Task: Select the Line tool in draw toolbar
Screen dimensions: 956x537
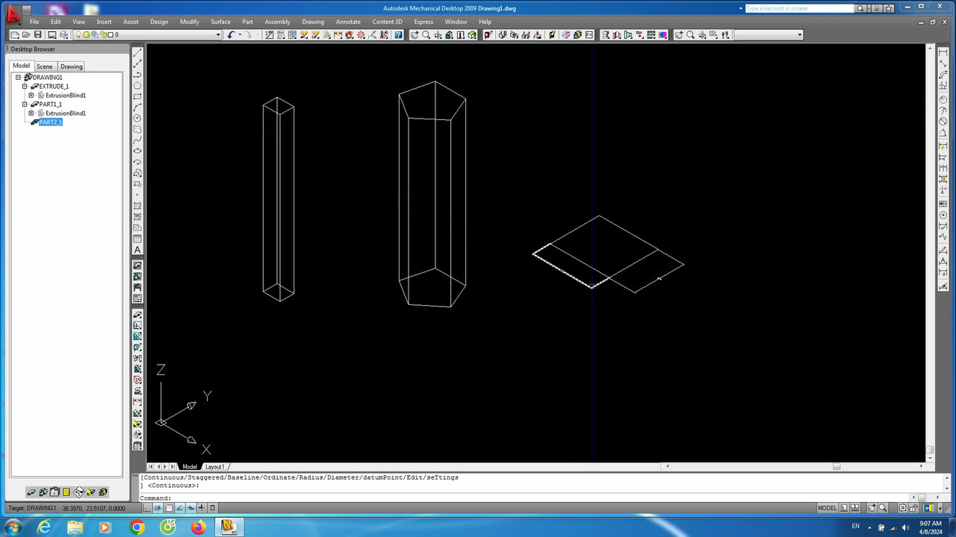Action: tap(137, 52)
